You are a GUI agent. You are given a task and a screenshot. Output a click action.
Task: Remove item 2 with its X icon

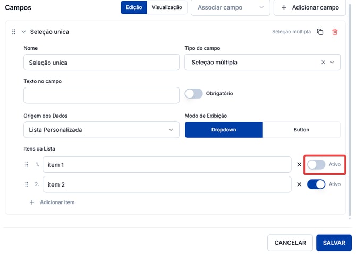pos(299,184)
